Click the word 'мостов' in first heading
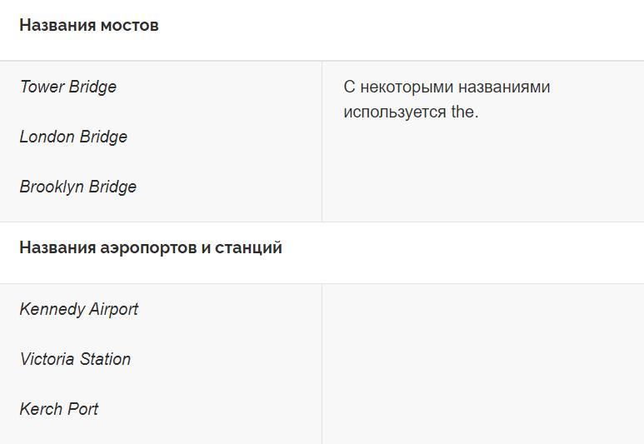 pyautogui.click(x=130, y=26)
